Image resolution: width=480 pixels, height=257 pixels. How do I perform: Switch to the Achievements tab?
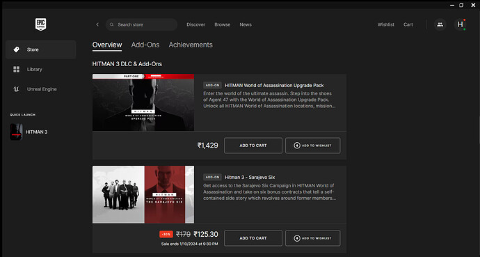191,45
